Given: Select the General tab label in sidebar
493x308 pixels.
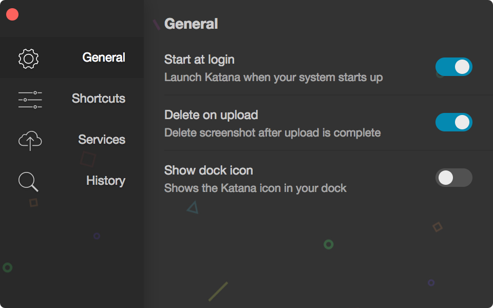Looking at the screenshot, I should pyautogui.click(x=104, y=57).
